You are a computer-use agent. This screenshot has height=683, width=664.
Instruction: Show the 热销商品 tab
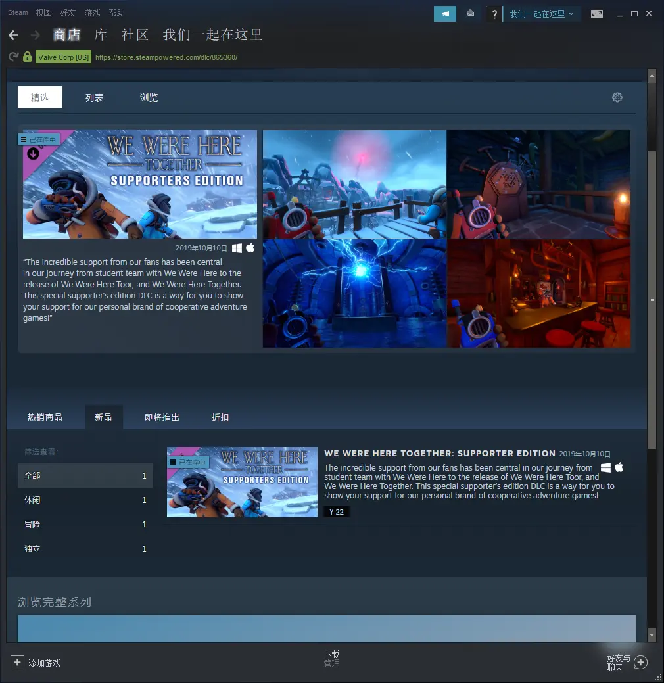(x=45, y=417)
